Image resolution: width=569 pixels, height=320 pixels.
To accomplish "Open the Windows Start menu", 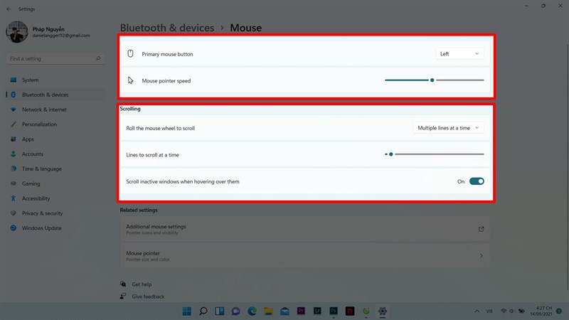I will (187, 311).
